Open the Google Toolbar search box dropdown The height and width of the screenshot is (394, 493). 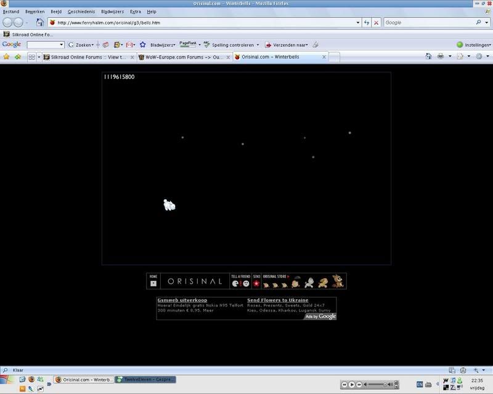(x=61, y=45)
